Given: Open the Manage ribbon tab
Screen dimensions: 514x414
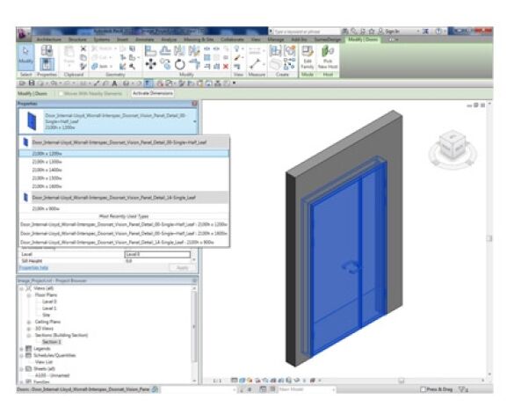Looking at the screenshot, I should point(276,40).
